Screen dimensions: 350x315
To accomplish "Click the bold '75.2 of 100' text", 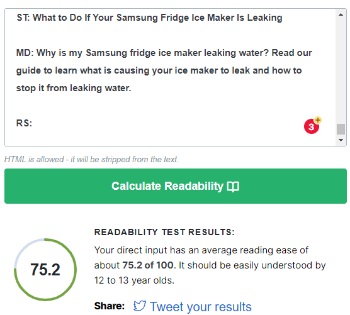I will click(148, 265).
